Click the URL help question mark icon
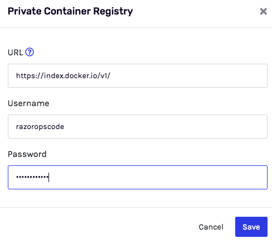 30,52
